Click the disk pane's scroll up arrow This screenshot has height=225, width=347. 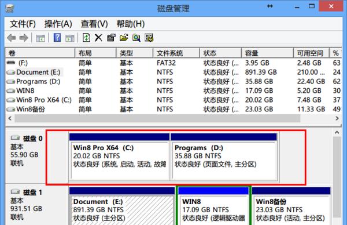coord(337,132)
